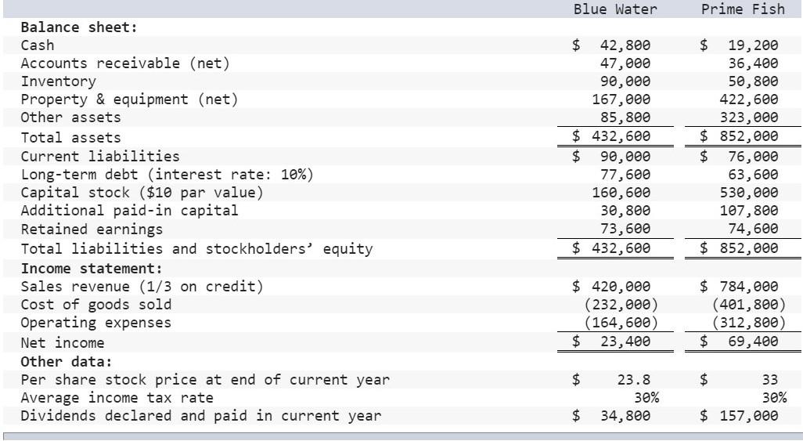
Task: Select Blue Water sales revenue $ 420,000
Action: click(x=611, y=286)
